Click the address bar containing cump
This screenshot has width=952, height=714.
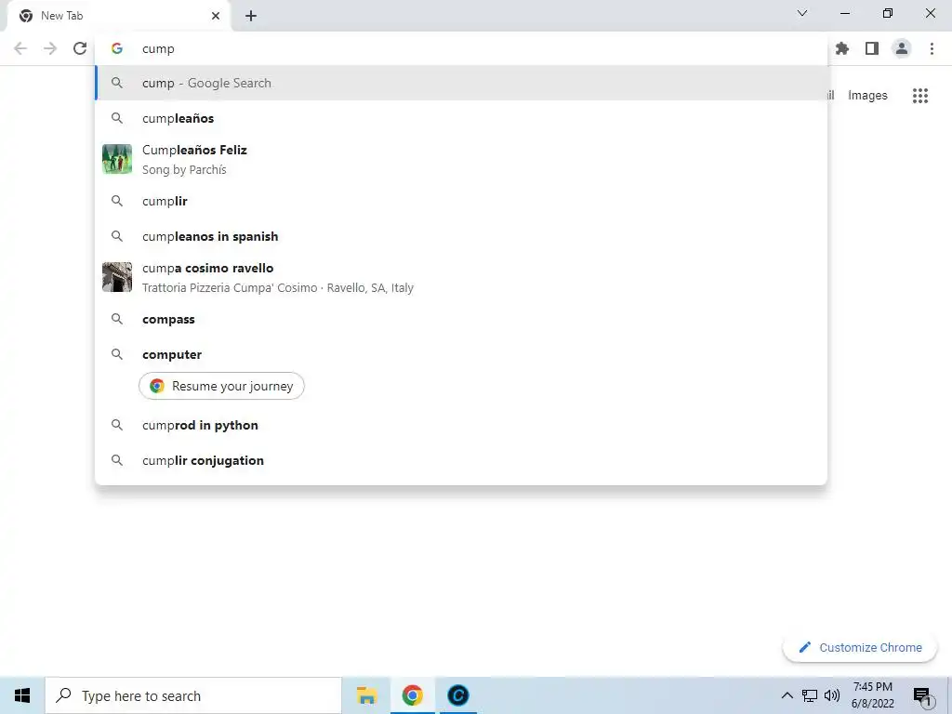tap(461, 48)
